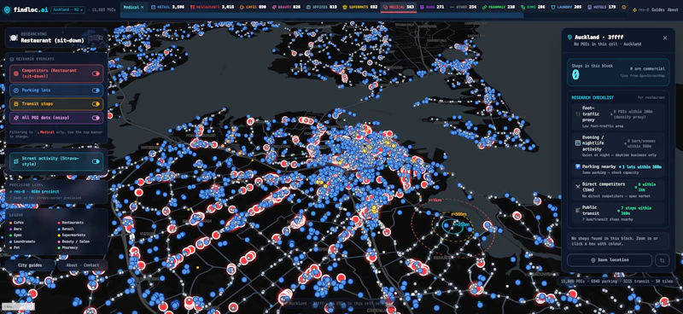Image resolution: width=683 pixels, height=314 pixels.
Task: Click the Laundromats legend entry
Action: tap(23, 241)
